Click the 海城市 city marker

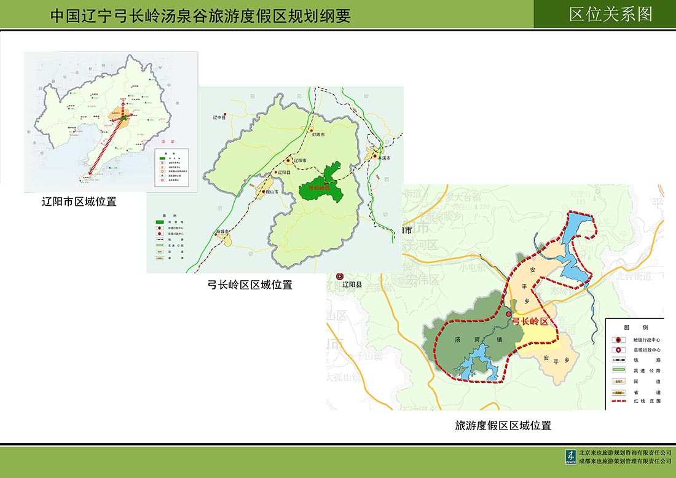coord(227,232)
